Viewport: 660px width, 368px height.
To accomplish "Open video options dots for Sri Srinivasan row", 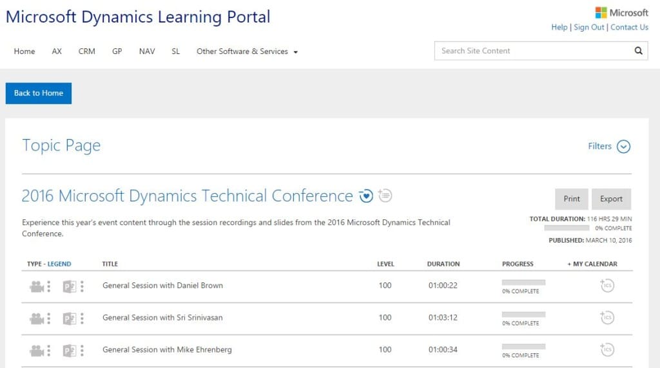I will tap(49, 318).
